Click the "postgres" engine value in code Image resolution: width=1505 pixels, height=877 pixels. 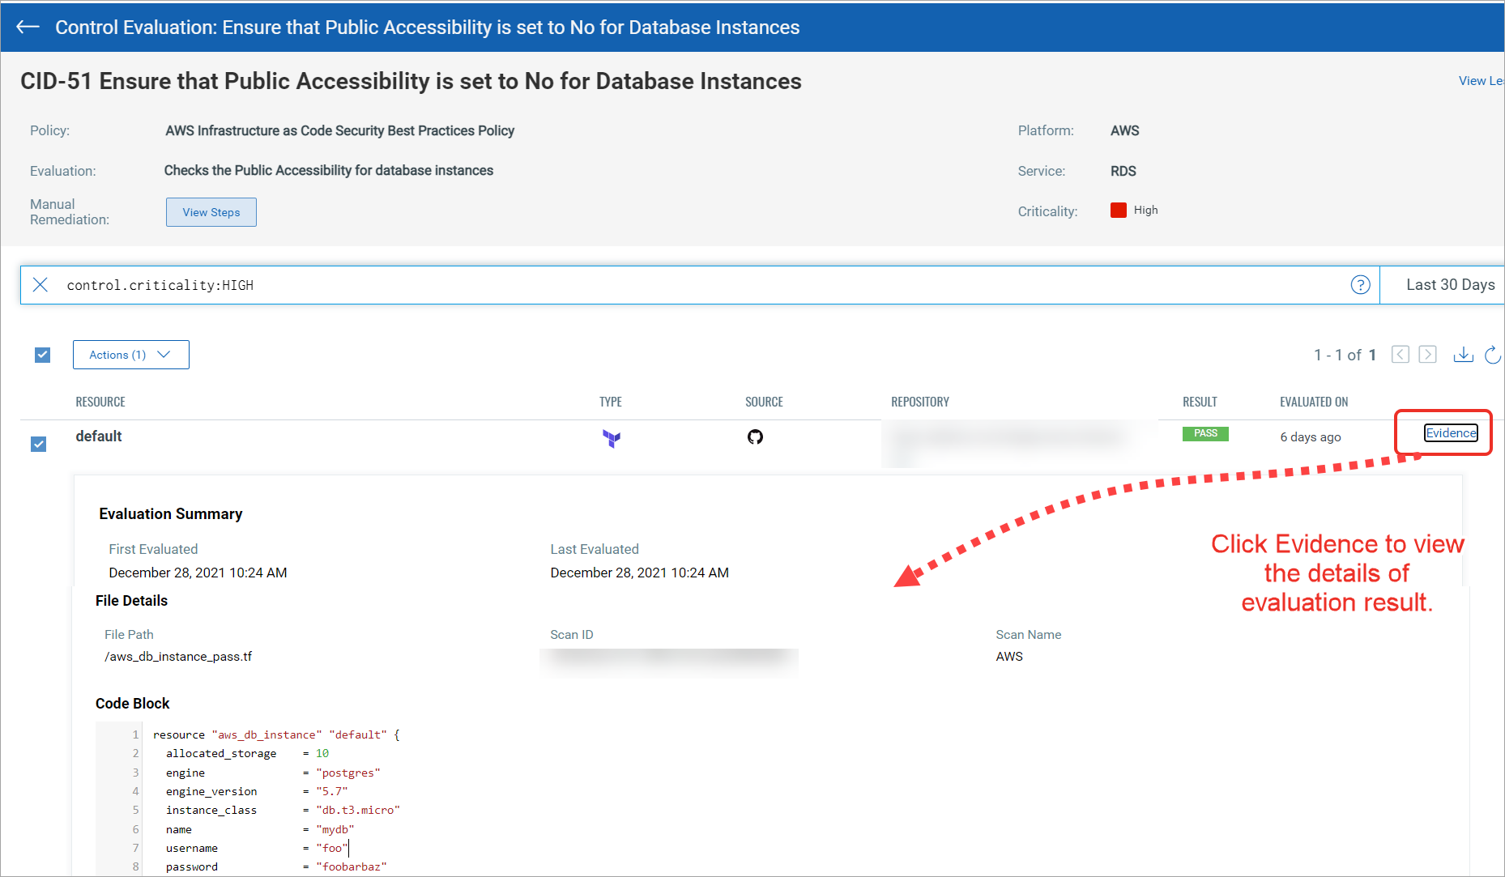click(x=348, y=773)
